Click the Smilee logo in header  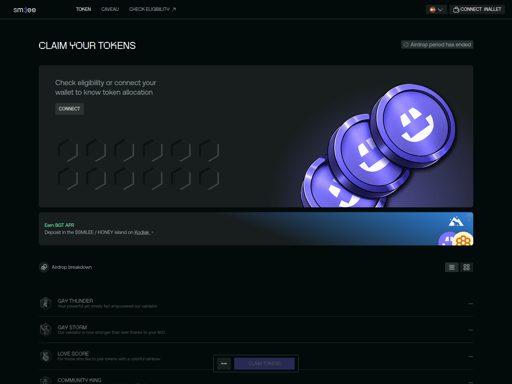25,10
